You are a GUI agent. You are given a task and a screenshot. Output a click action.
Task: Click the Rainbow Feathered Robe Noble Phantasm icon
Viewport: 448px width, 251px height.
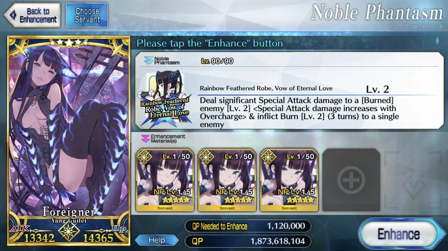pyautogui.click(x=165, y=99)
